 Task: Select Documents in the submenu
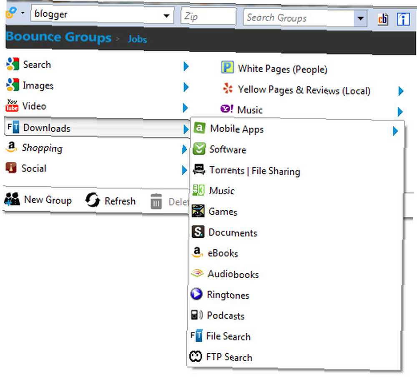pos(233,232)
